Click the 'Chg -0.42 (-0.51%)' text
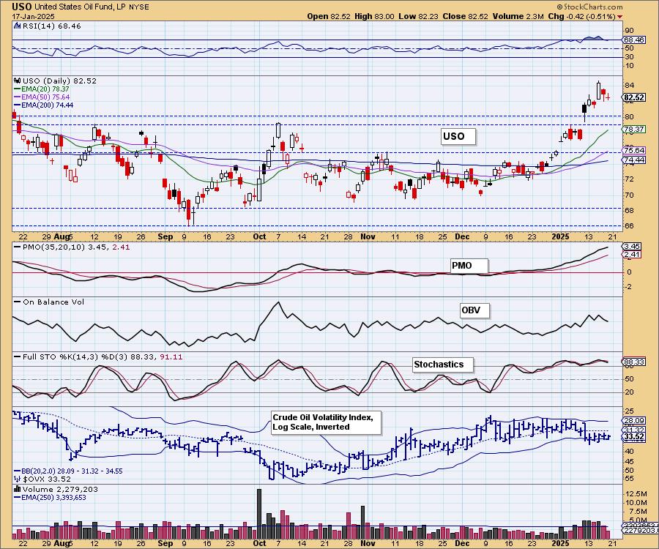659x549 pixels. (x=582, y=16)
